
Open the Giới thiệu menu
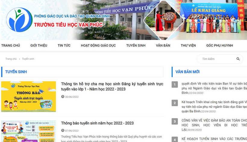tap(39, 45)
